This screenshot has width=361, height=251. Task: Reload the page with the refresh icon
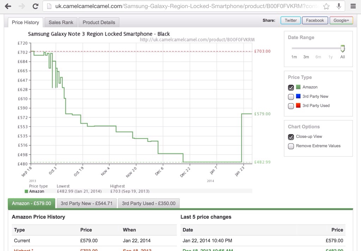(35, 6)
